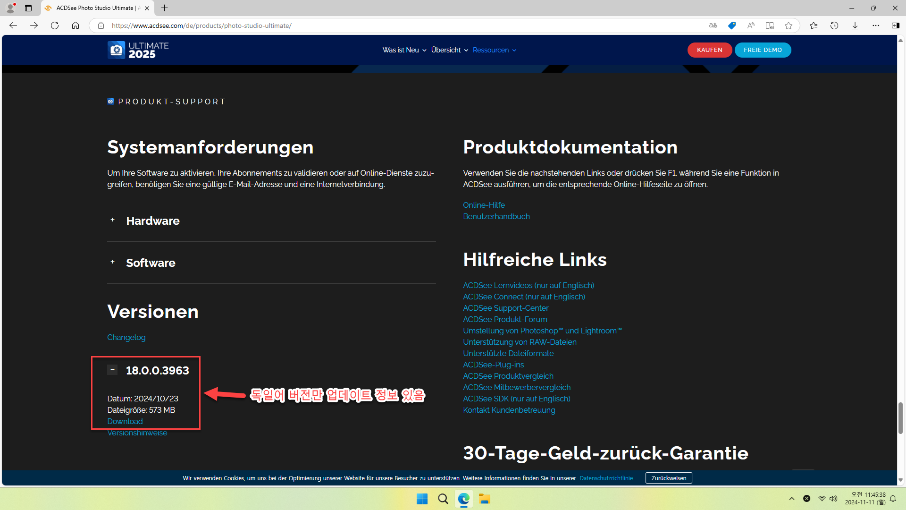This screenshot has width=906, height=510.
Task: Open ACDSee Lernvideos link
Action: 528,285
